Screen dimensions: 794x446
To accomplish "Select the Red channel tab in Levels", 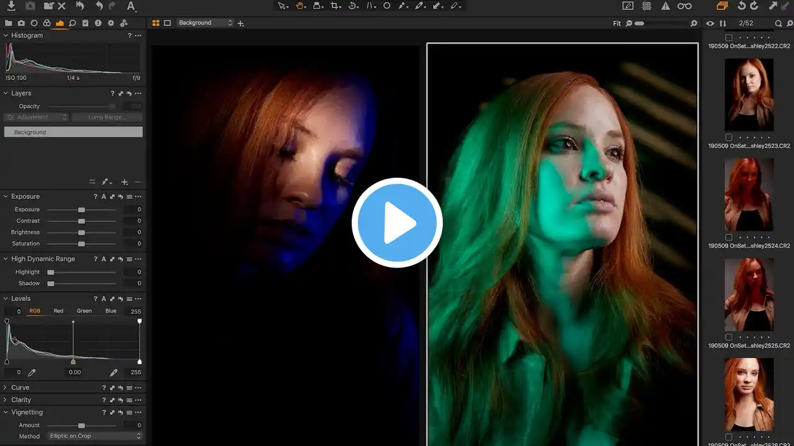I will (58, 311).
